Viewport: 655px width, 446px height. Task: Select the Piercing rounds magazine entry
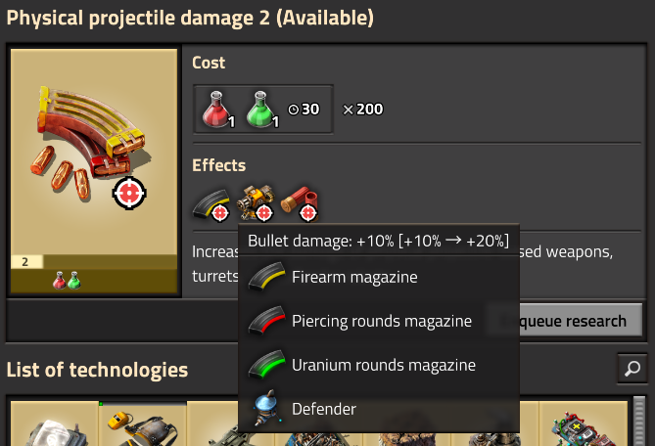click(379, 321)
